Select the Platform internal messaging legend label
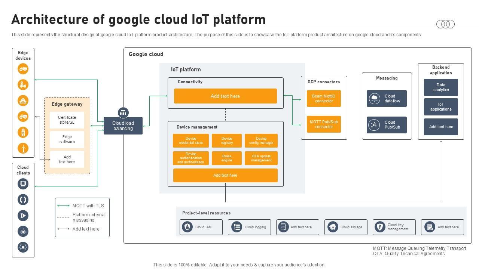 pos(89,217)
